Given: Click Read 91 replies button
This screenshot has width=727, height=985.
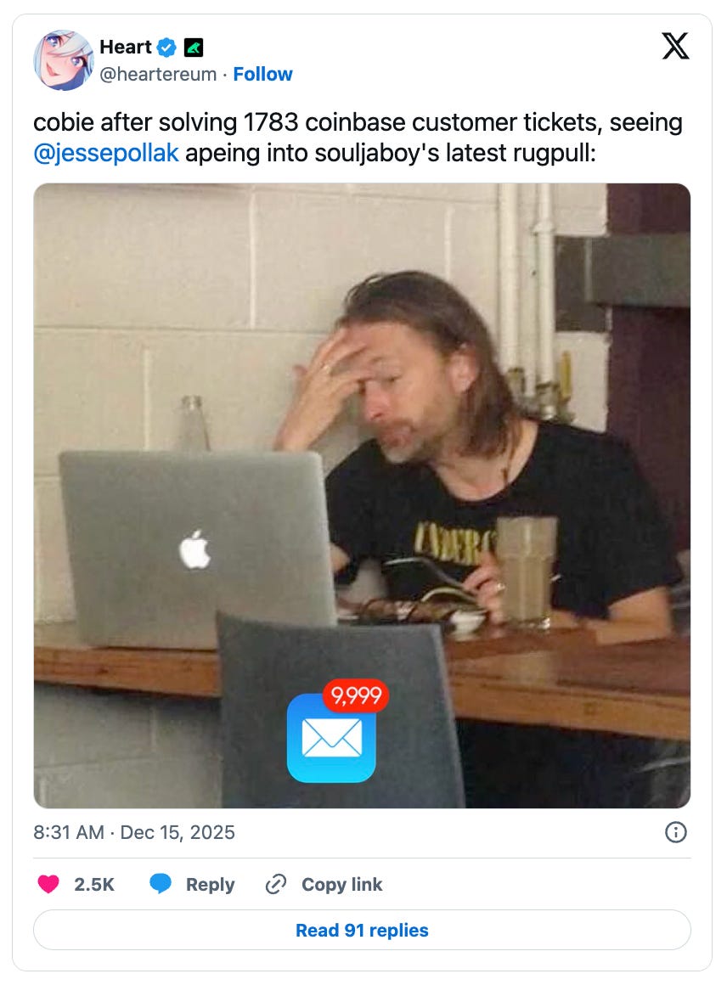Looking at the screenshot, I should (362, 930).
